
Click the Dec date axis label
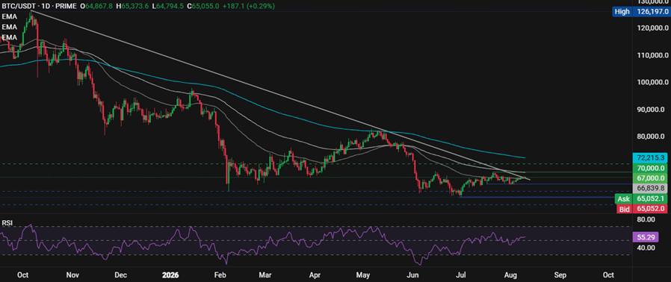(x=121, y=275)
